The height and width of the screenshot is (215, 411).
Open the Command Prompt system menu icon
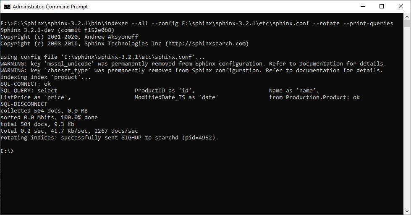coord(7,7)
